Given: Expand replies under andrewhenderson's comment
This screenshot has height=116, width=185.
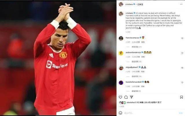Looking at the screenshot, I should (136, 62).
